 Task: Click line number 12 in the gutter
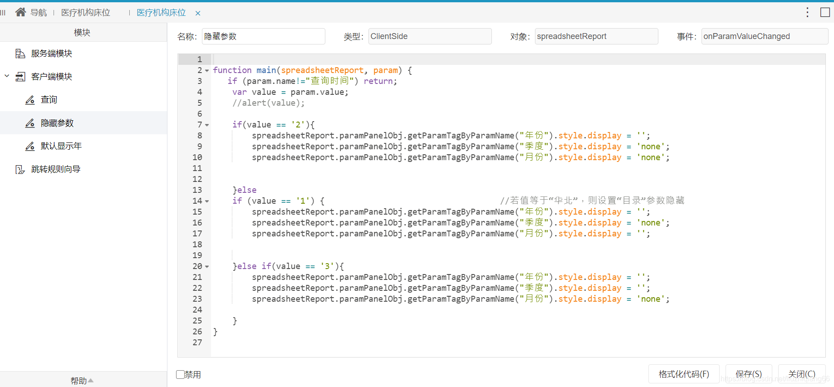[197, 179]
